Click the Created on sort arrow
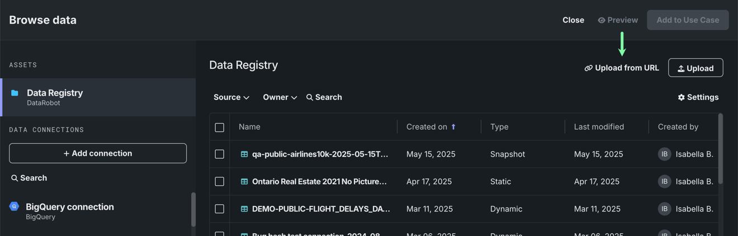The image size is (738, 236). pyautogui.click(x=453, y=127)
